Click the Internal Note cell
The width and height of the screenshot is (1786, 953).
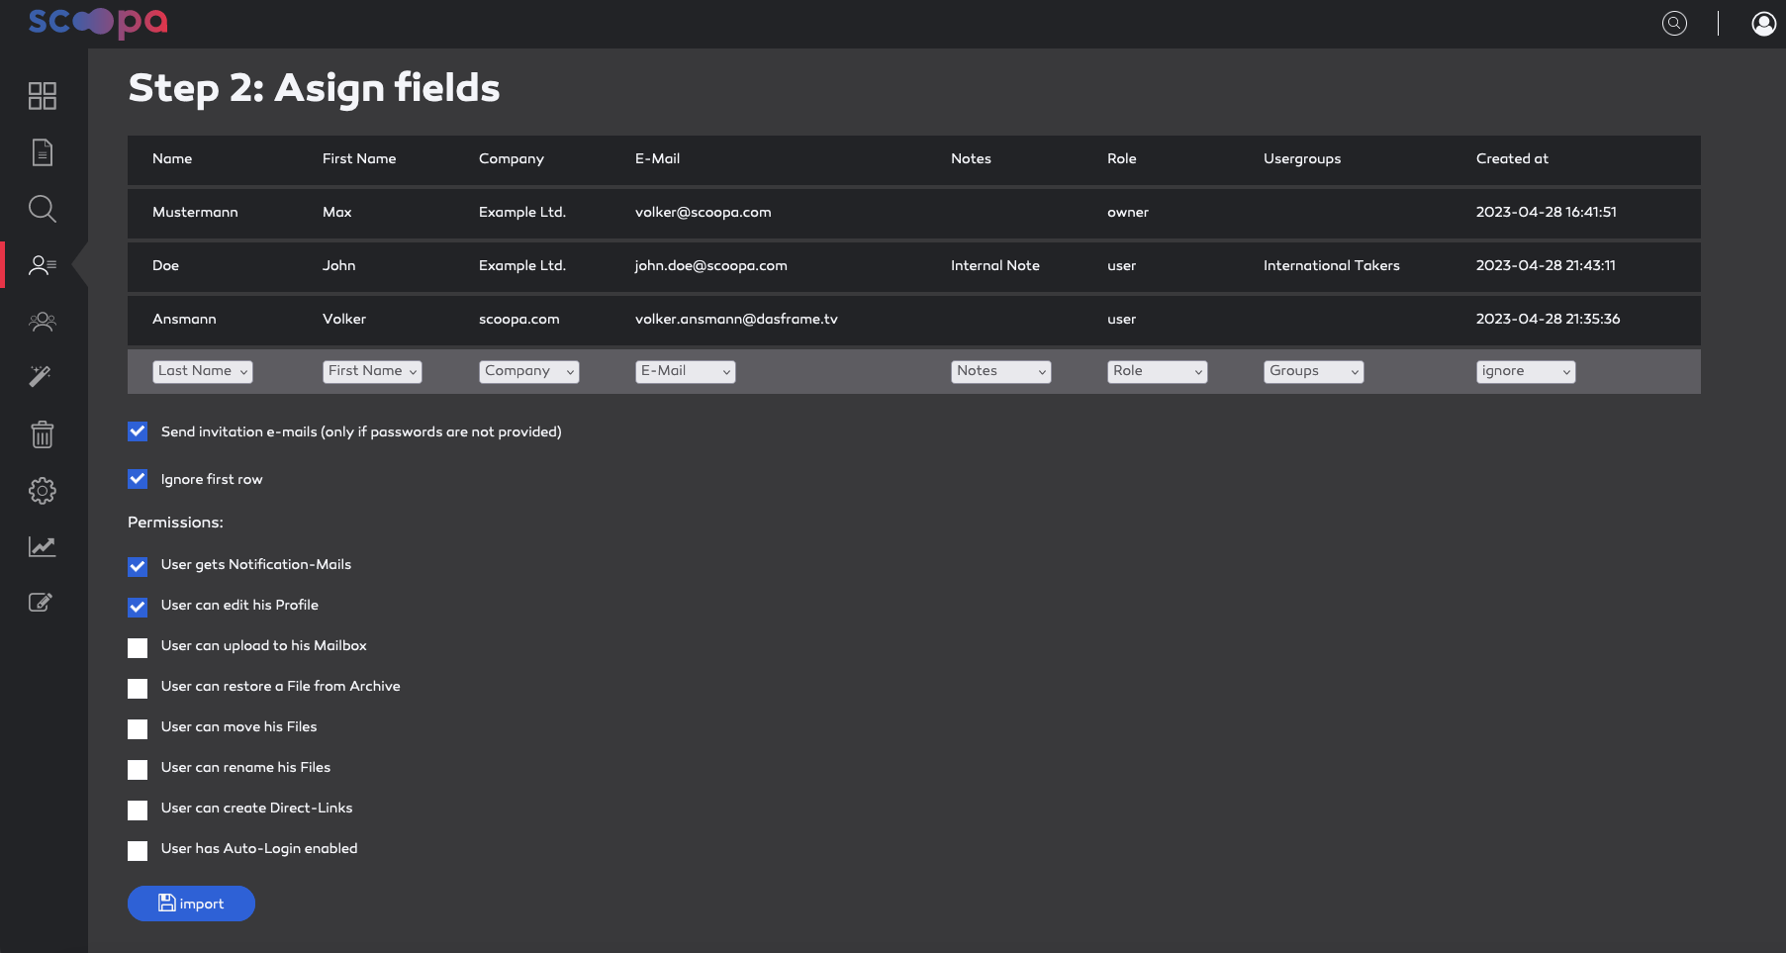(995, 265)
